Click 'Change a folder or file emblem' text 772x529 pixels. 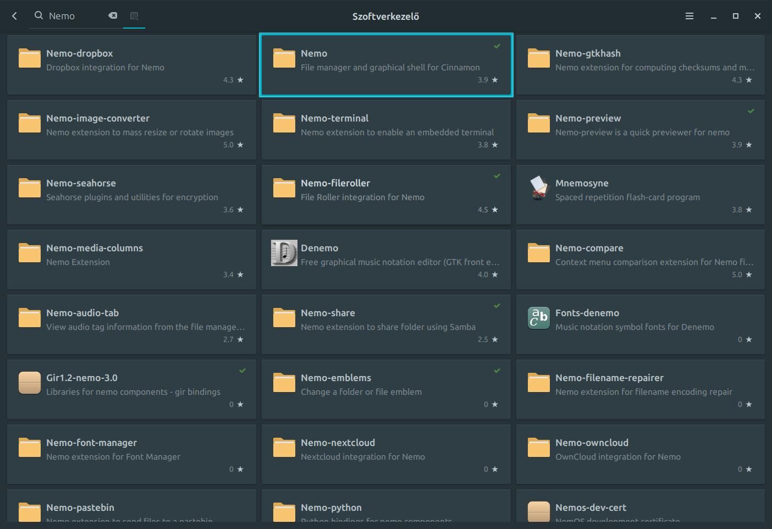(x=361, y=392)
